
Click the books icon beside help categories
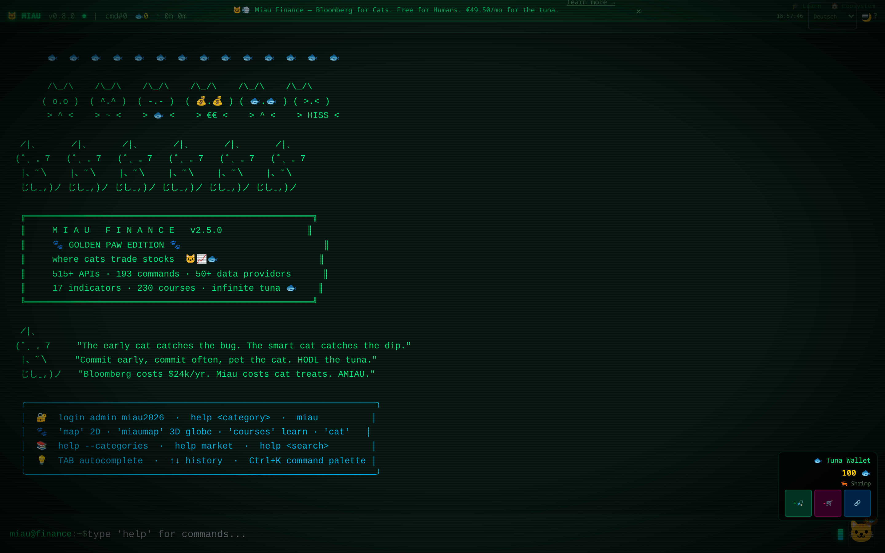click(42, 446)
